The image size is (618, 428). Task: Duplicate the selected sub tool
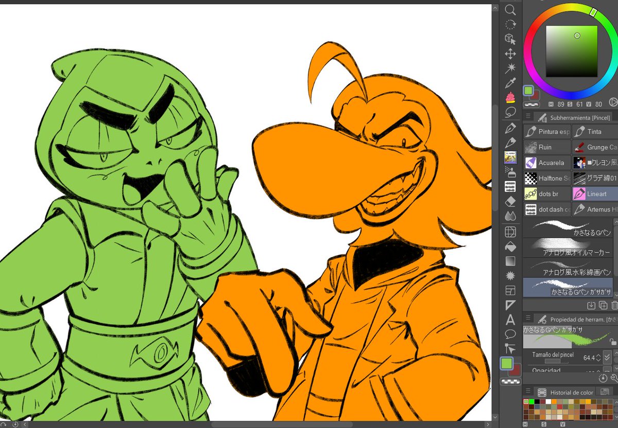tap(603, 305)
